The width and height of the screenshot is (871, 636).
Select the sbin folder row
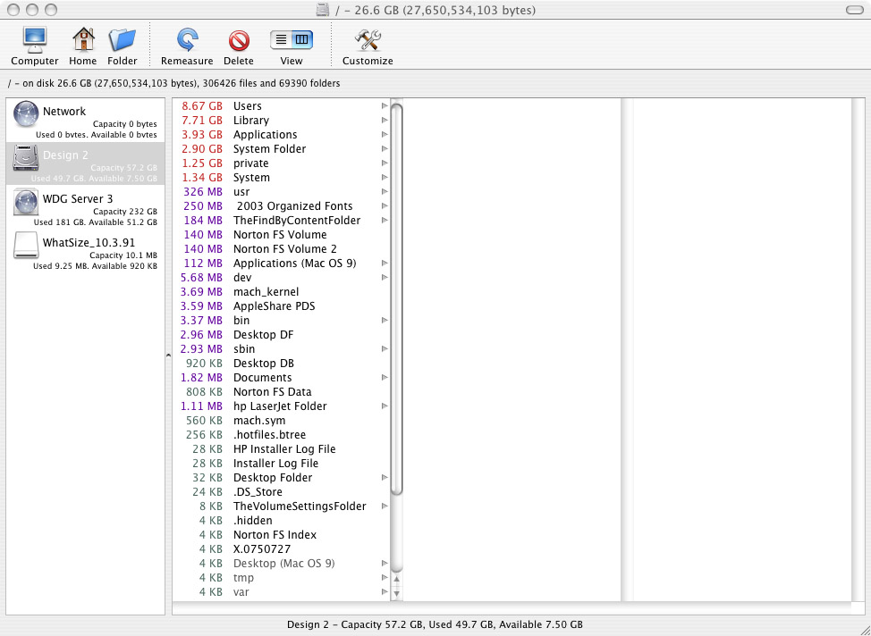coord(282,349)
